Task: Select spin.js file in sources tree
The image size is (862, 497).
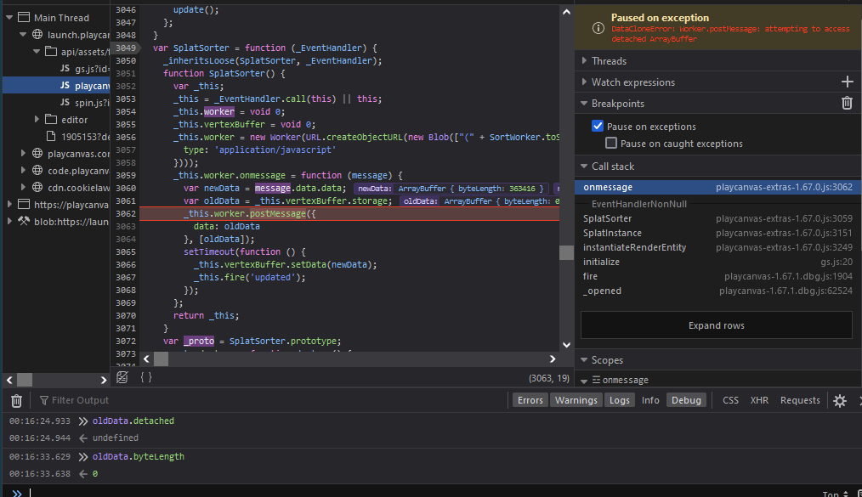Action: pos(85,103)
